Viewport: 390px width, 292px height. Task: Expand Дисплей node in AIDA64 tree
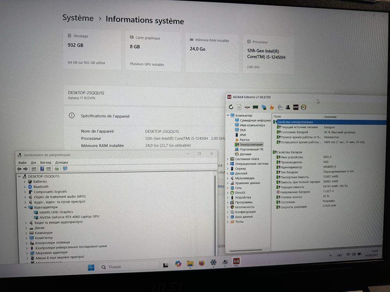click(228, 173)
